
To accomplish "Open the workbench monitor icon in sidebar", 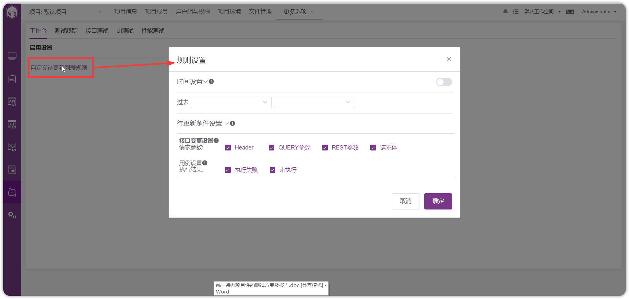I will tap(12, 56).
